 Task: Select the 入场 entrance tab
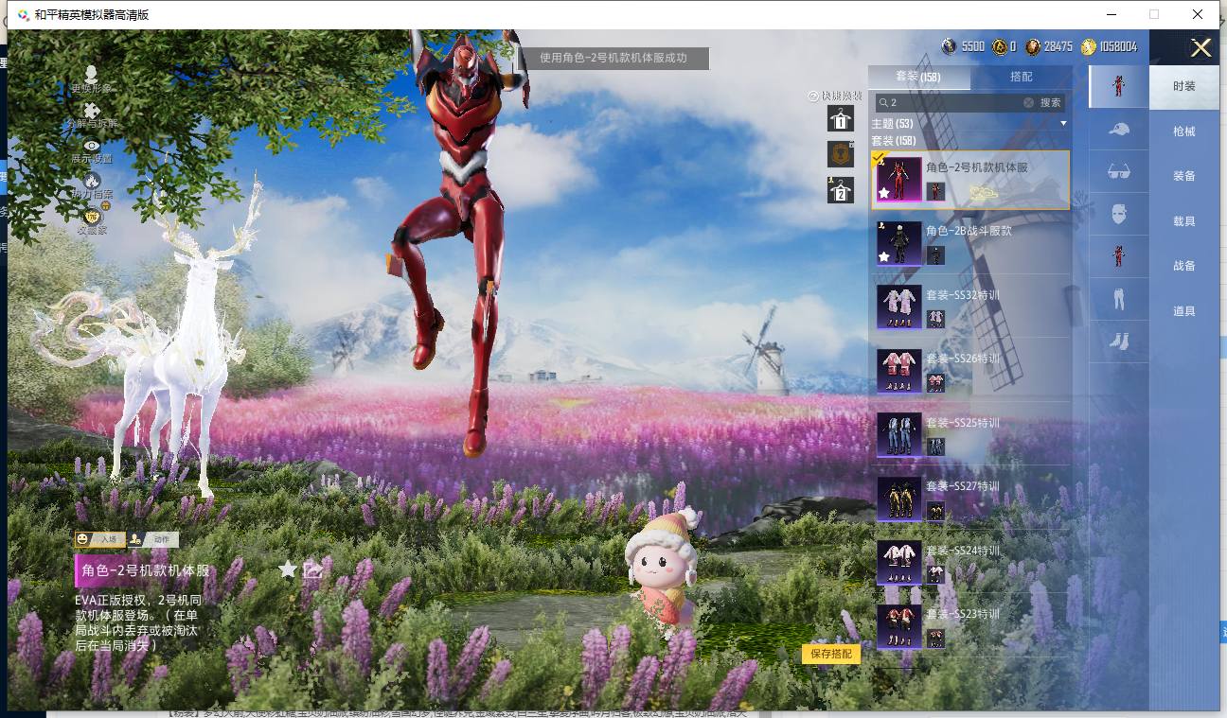click(x=99, y=539)
